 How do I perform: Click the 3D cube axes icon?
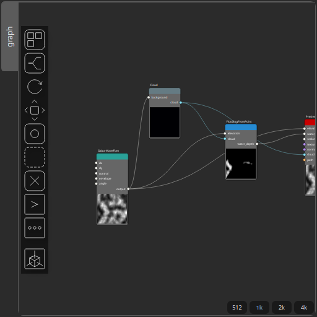[35, 259]
